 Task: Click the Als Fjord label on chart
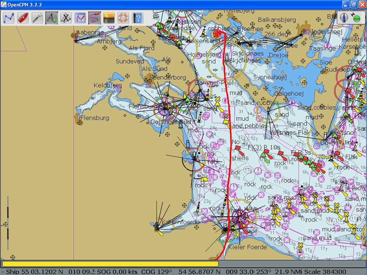141,48
